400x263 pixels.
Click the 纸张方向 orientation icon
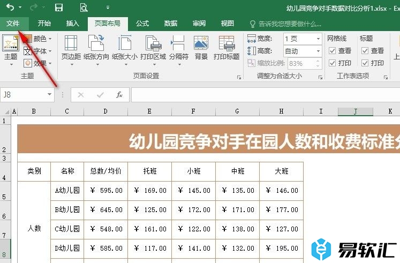tap(96, 43)
